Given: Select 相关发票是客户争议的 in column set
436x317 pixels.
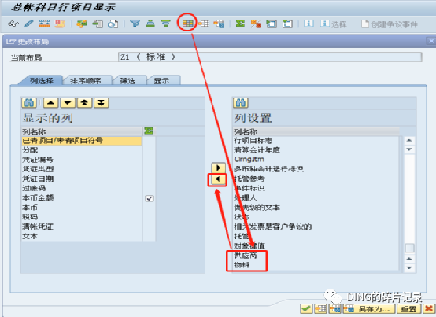Looking at the screenshot, I should (316, 227).
